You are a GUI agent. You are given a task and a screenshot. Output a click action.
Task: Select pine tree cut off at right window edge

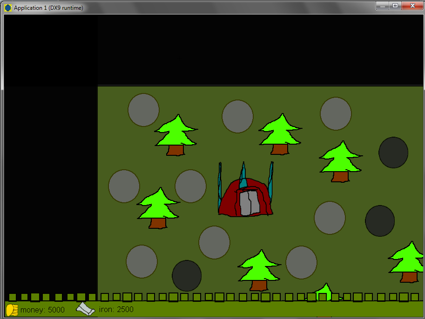click(406, 262)
